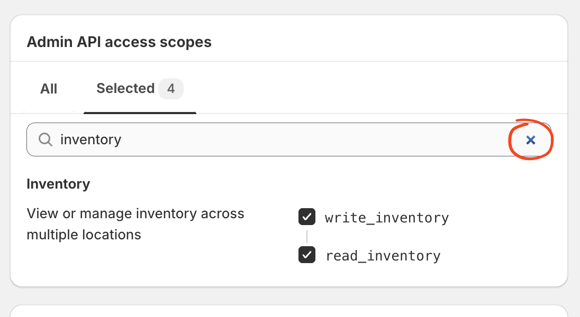Select the Selected scopes tab
Viewport: 580px width, 317px height.
point(140,89)
